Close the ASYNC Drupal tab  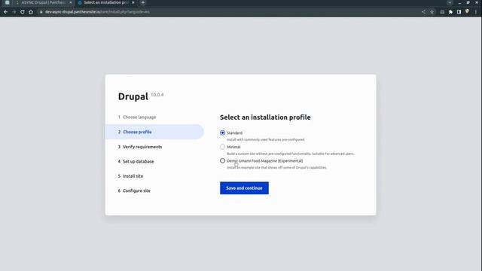point(70,2)
